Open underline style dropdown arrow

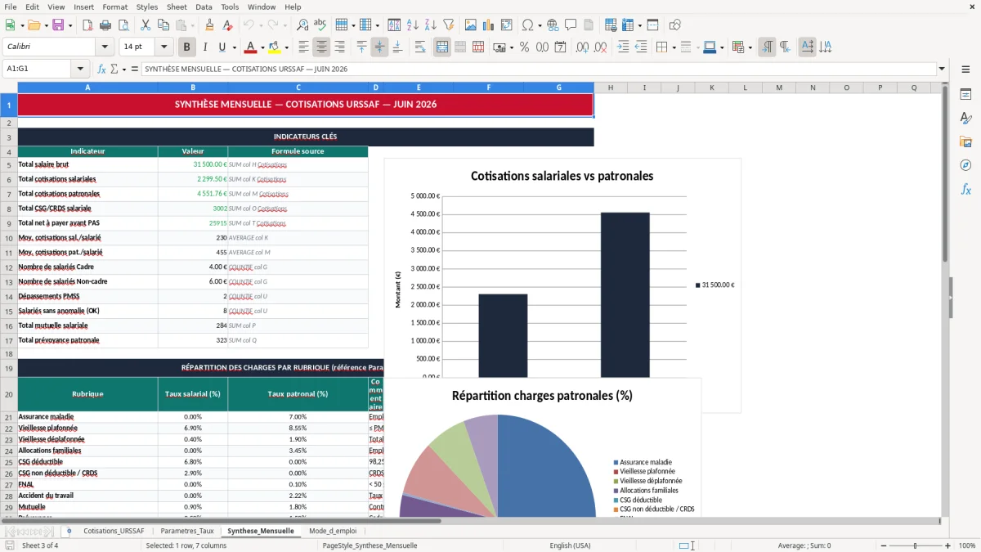pyautogui.click(x=234, y=47)
